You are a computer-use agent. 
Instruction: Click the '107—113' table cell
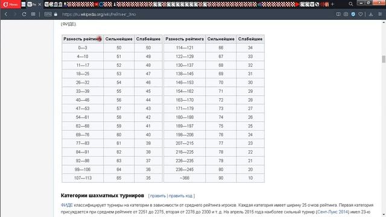pyautogui.click(x=83, y=178)
